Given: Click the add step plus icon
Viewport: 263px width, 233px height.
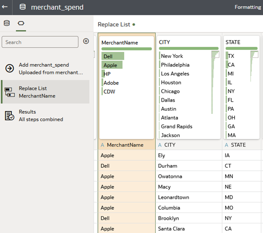Looking at the screenshot, I should [86, 41].
